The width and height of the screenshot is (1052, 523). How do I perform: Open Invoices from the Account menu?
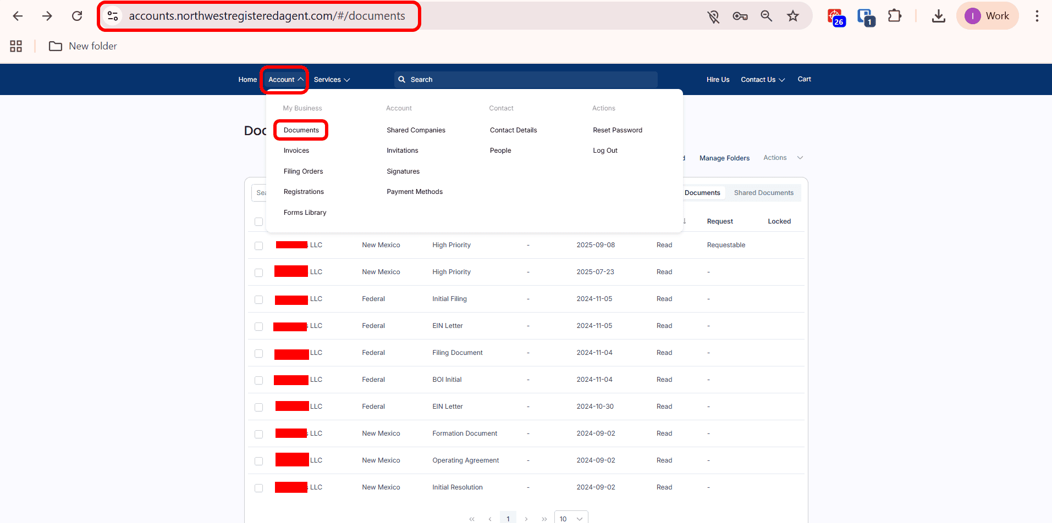tap(296, 151)
